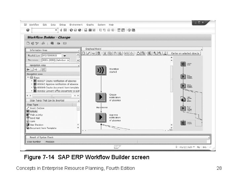238x178 pixels.
Task: Open the Goto menu
Action: 53,25
